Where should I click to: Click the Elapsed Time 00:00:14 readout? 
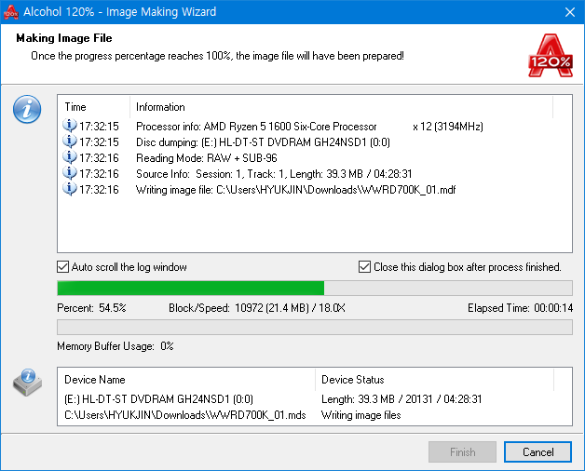pos(520,308)
